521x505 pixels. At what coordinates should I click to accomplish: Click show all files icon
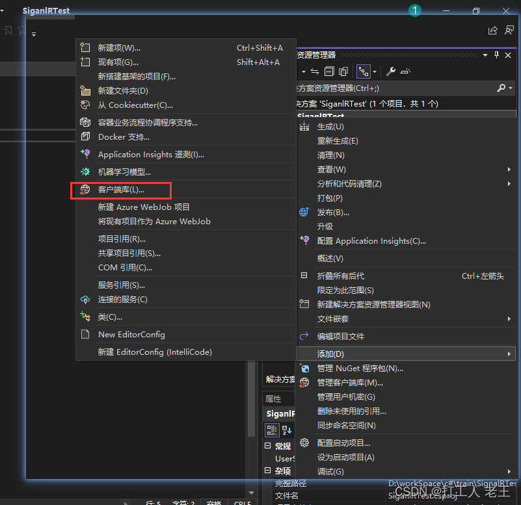343,71
